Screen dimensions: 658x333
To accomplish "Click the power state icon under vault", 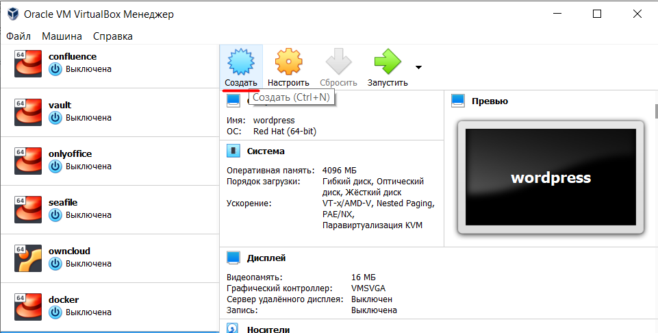I will point(55,118).
